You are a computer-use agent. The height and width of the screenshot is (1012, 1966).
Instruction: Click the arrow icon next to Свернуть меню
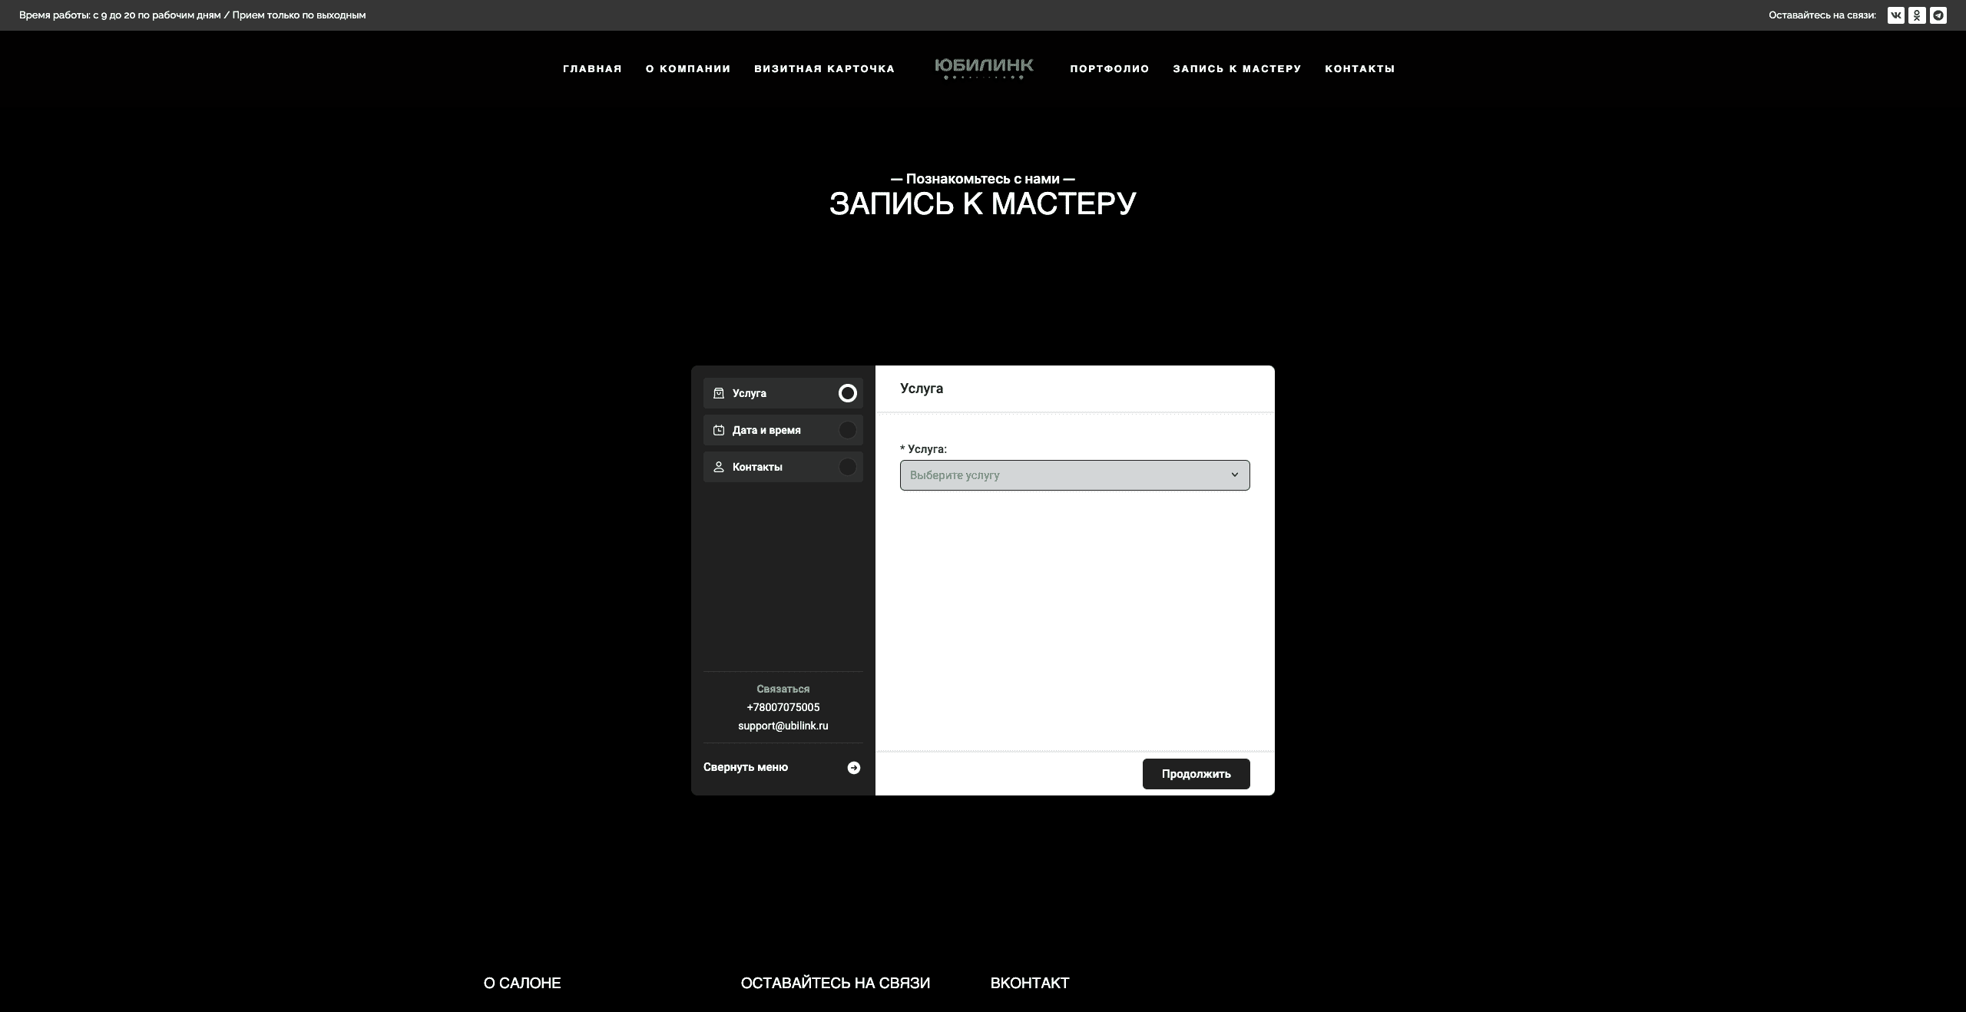point(853,768)
